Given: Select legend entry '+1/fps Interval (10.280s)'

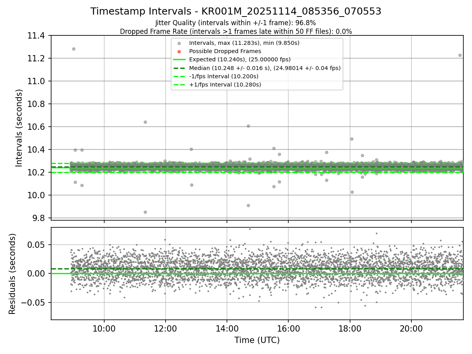Looking at the screenshot, I should tap(225, 85).
